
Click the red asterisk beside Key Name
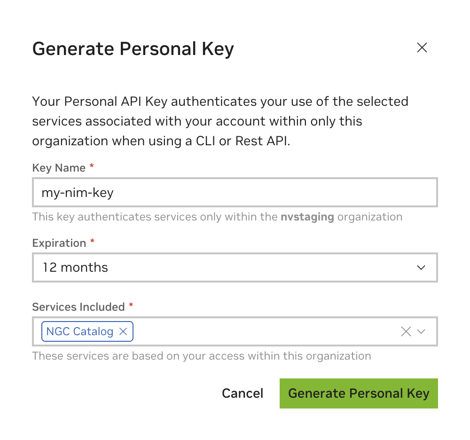92,167
